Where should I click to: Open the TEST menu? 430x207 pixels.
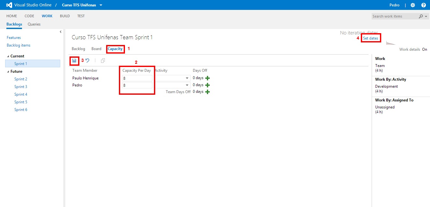(x=81, y=16)
